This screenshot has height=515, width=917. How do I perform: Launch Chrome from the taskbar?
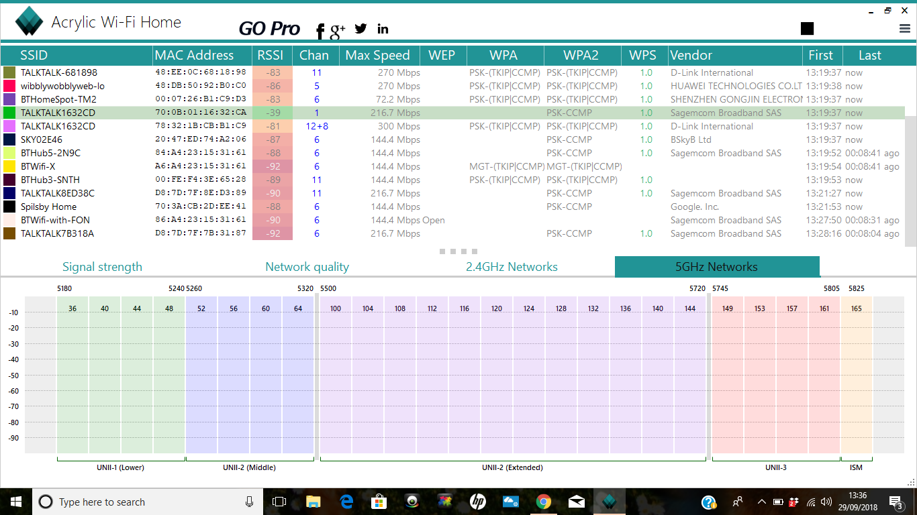(x=544, y=502)
